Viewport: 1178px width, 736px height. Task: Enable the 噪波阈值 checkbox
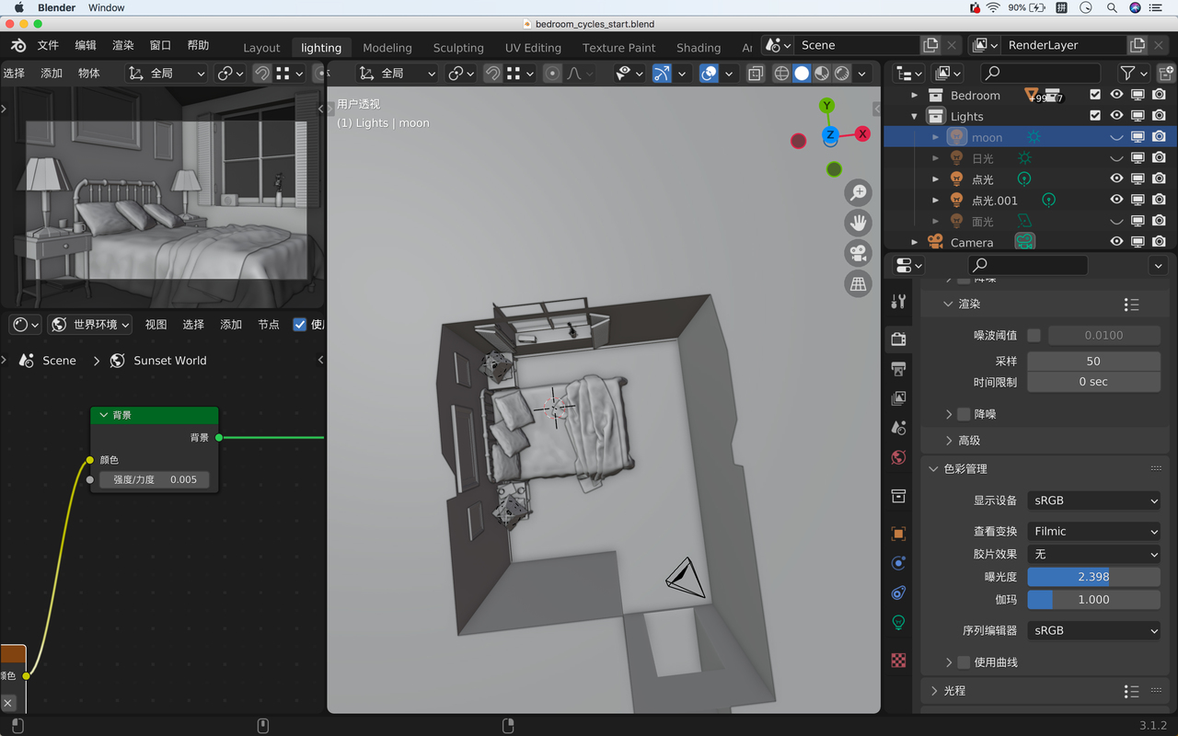click(x=1034, y=336)
